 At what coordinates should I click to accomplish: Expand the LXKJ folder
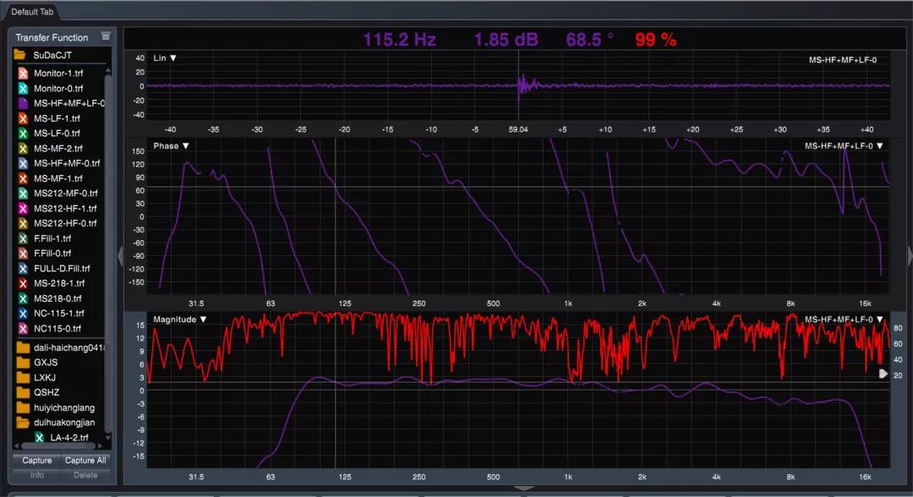[x=24, y=377]
